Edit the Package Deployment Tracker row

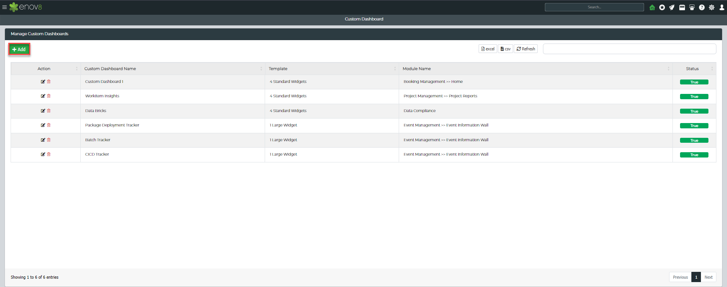(x=43, y=125)
